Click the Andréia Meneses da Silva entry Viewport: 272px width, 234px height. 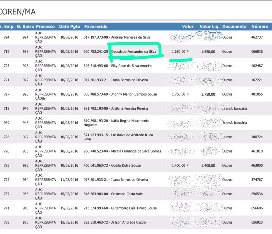[x=130, y=37]
